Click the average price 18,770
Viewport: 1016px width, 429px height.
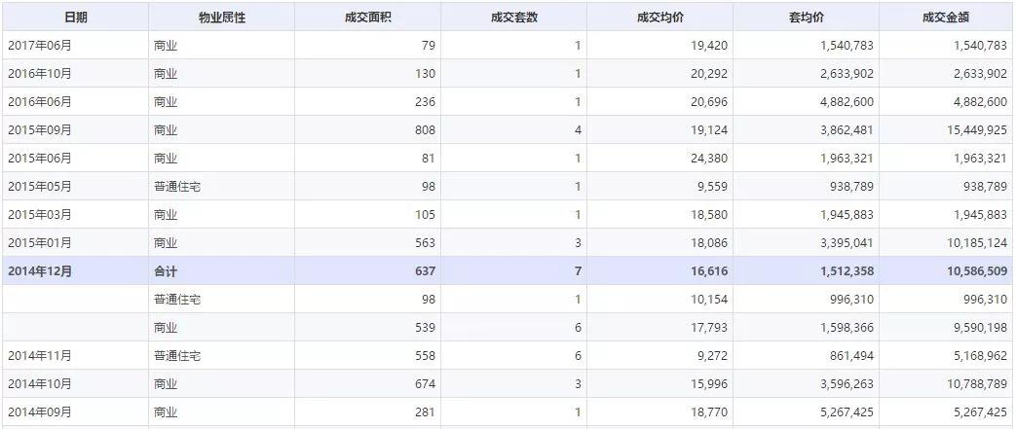(709, 412)
